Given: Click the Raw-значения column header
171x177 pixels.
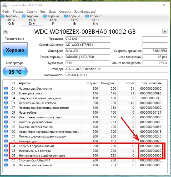Looking at the screenshot, I should pos(149,83).
